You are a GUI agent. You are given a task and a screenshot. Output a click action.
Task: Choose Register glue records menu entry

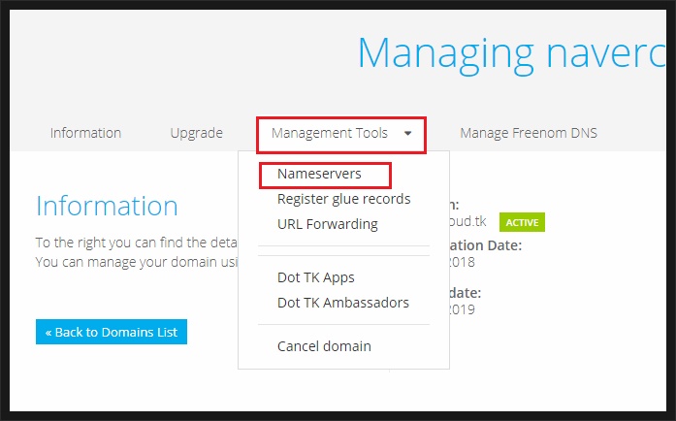coord(343,199)
